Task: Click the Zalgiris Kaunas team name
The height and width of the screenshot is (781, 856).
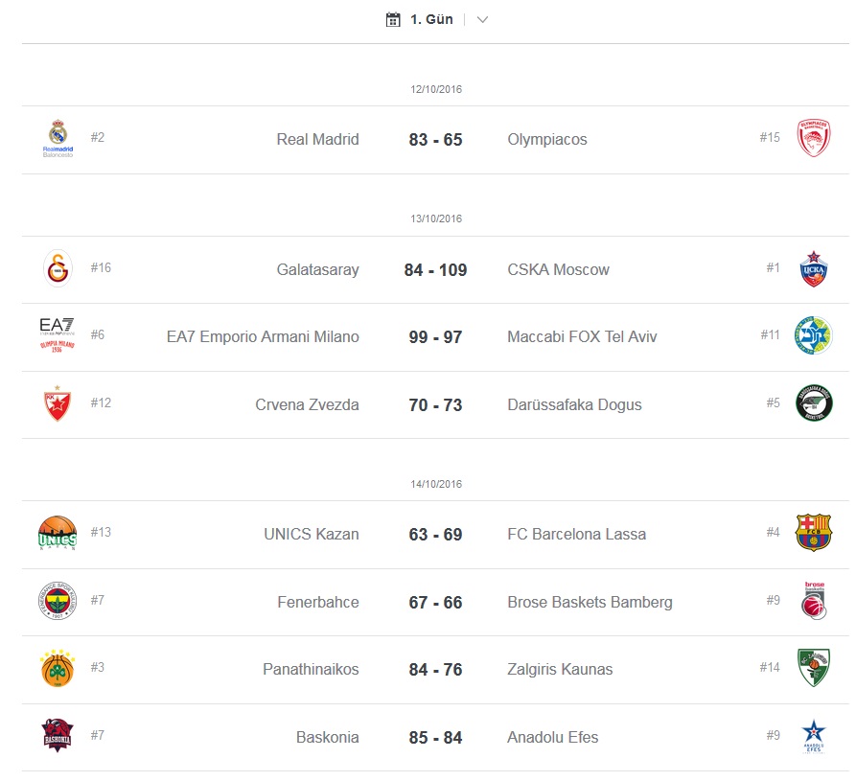Action: point(560,669)
